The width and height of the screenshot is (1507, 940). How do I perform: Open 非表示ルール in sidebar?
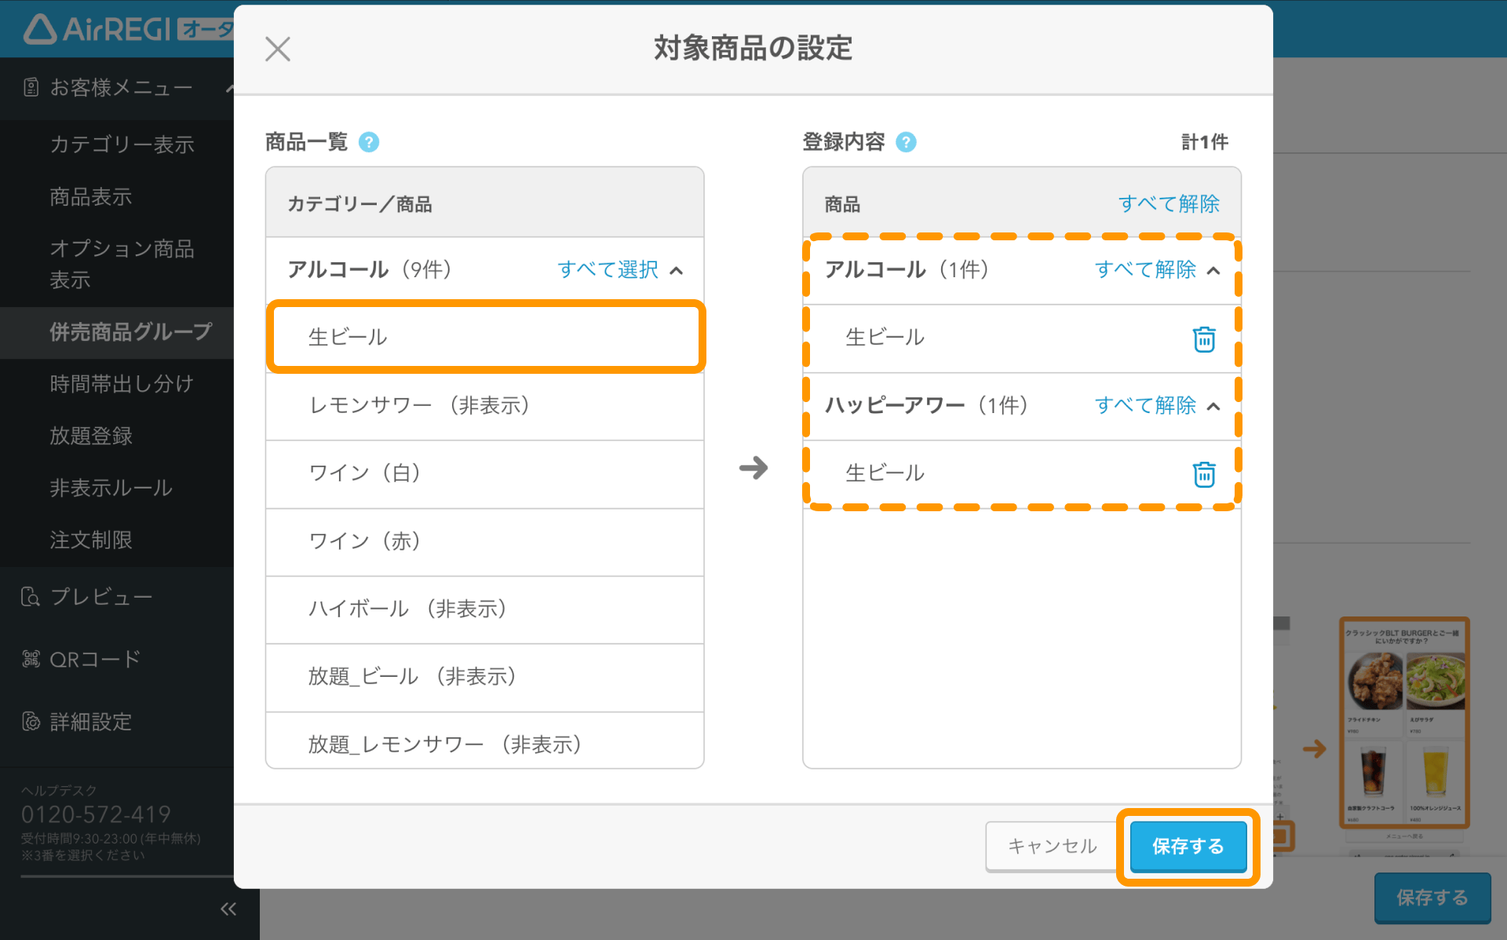coord(111,488)
